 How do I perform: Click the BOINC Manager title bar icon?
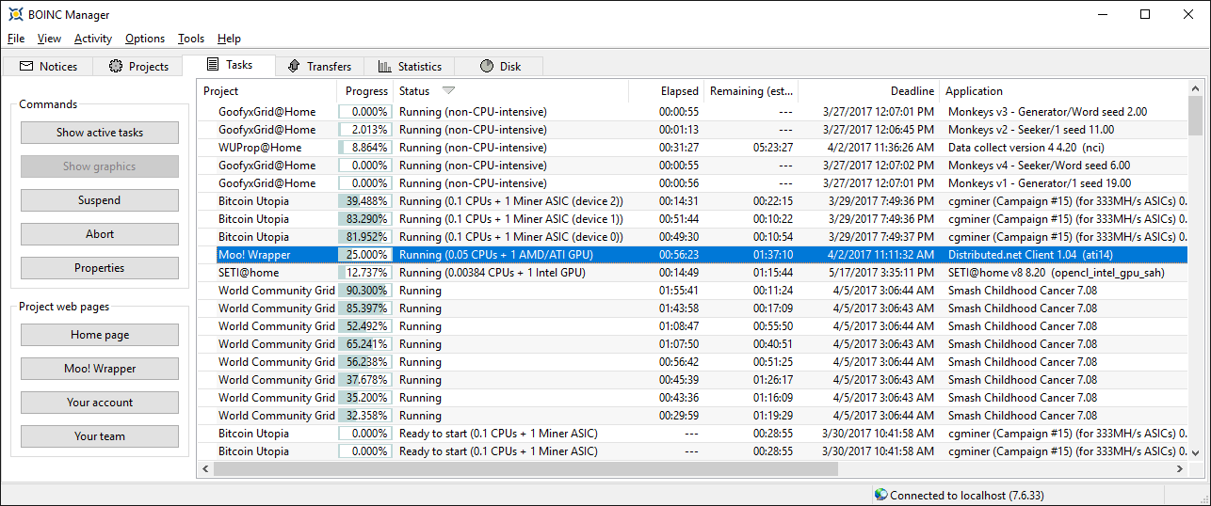(x=15, y=14)
